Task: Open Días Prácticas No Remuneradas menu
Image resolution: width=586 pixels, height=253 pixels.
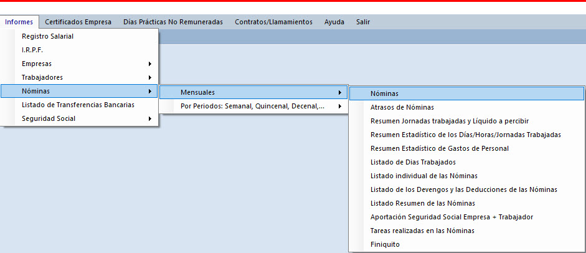Action: 172,22
